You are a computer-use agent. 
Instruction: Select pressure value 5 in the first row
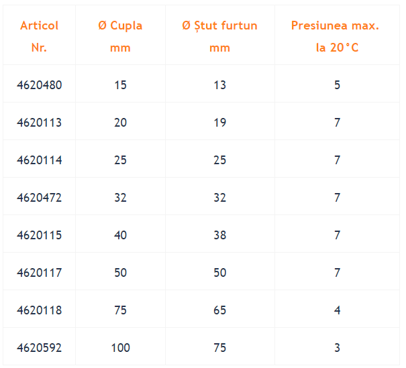(x=337, y=85)
